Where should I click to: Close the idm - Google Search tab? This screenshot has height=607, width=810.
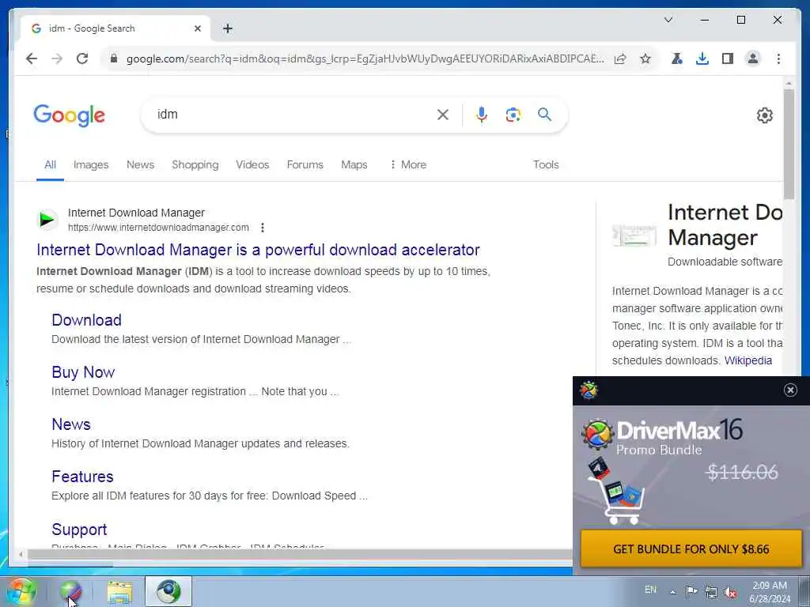(x=197, y=28)
